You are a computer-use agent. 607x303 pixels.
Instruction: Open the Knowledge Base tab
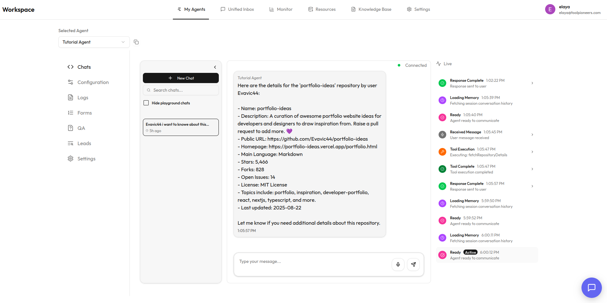point(371,10)
